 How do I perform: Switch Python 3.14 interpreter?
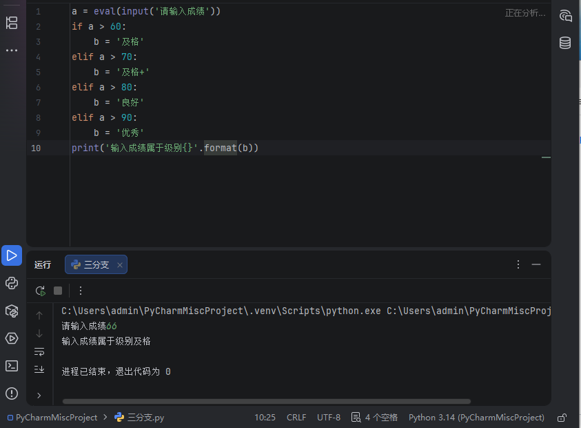476,418
